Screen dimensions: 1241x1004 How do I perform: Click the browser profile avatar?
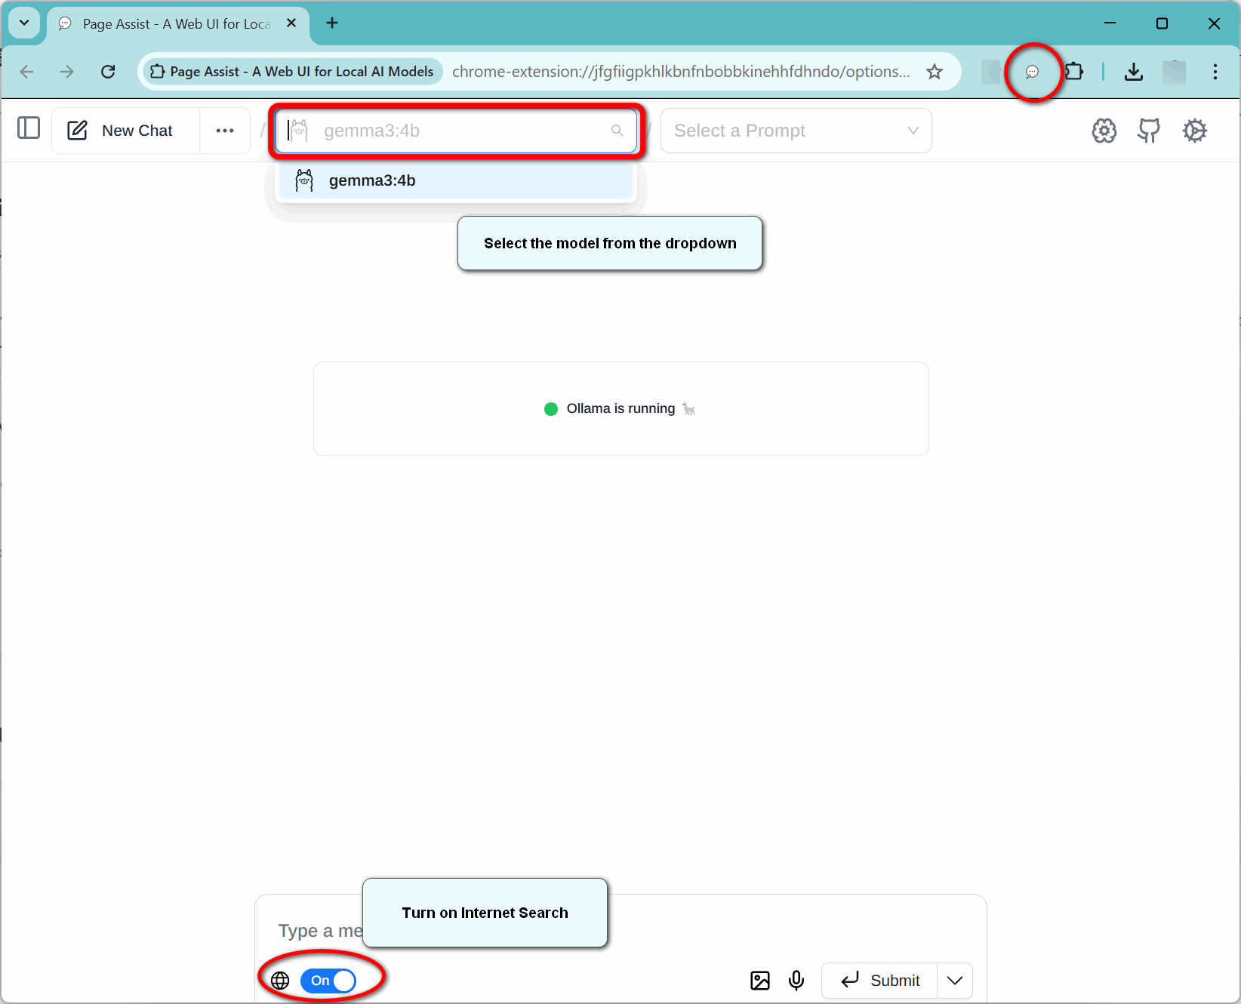tap(1174, 72)
